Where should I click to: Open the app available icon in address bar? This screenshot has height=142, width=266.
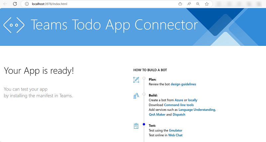pos(180,4)
